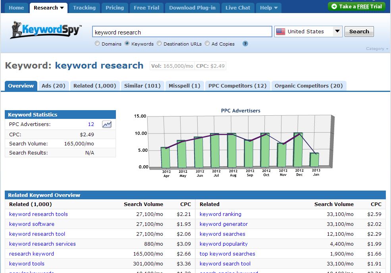Open the PPC Competitors (12) tab
Image resolution: width=391 pixels, height=273 pixels.
(x=237, y=86)
